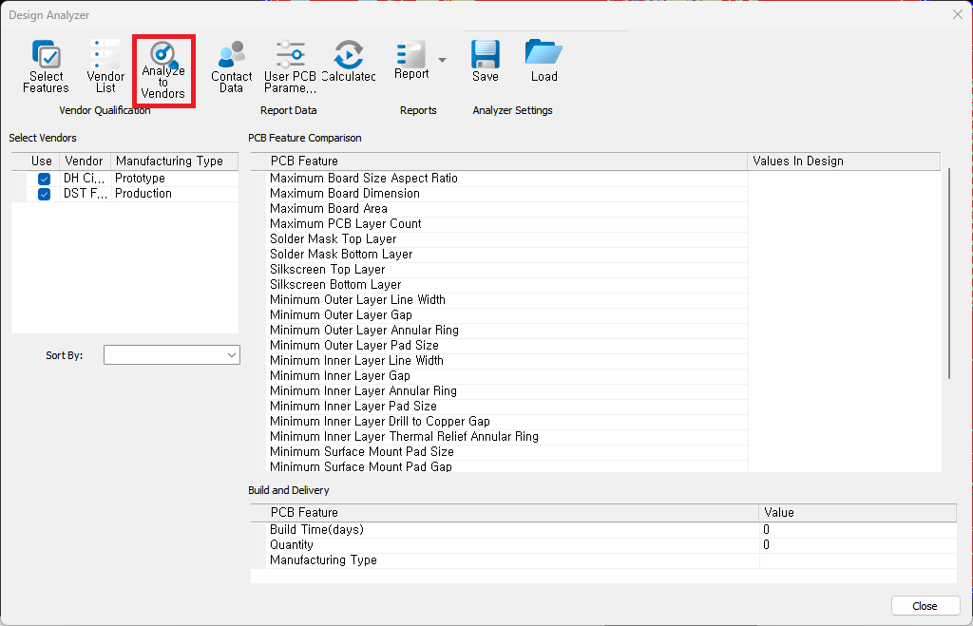
Task: Uncheck the DH Ci... Prototype vendor
Action: (44, 179)
